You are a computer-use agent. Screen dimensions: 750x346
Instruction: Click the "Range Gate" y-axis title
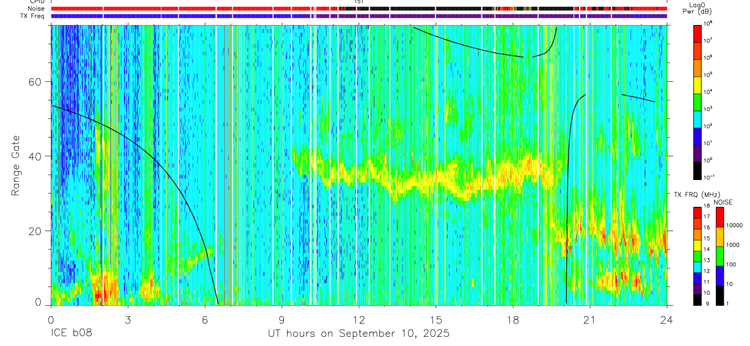(16, 165)
